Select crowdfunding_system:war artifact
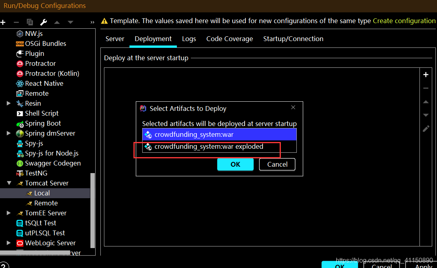Image resolution: width=437 pixels, height=268 pixels. [219, 134]
